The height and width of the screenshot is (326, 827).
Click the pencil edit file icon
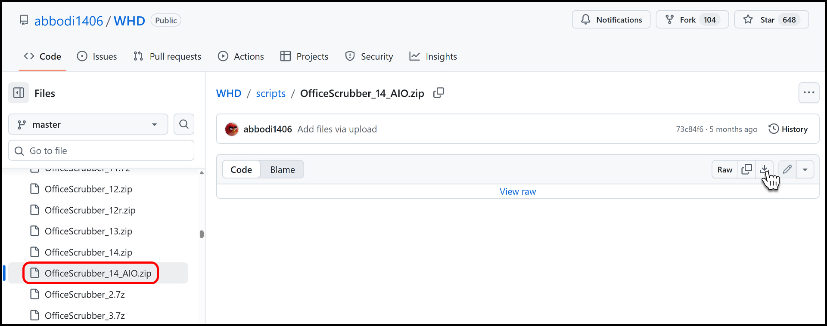tap(787, 169)
